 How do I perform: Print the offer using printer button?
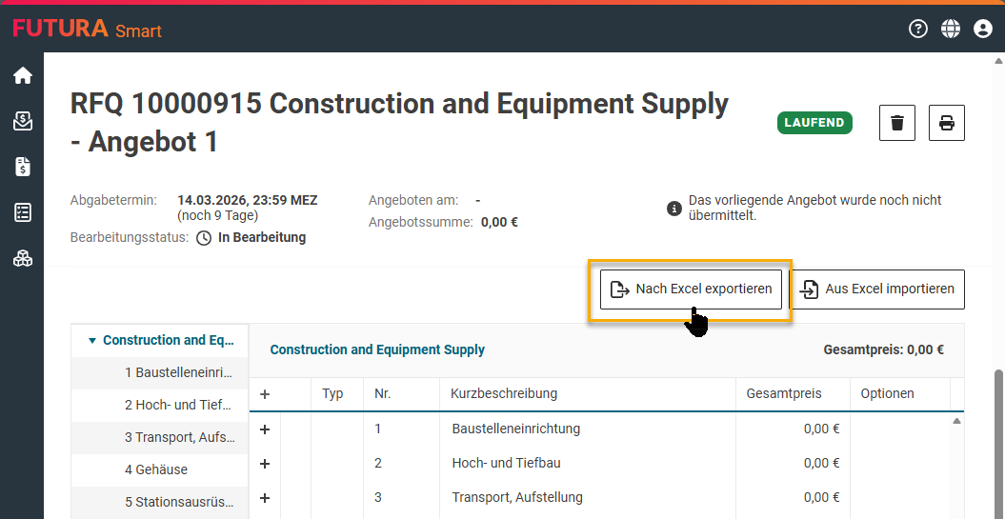pos(946,123)
